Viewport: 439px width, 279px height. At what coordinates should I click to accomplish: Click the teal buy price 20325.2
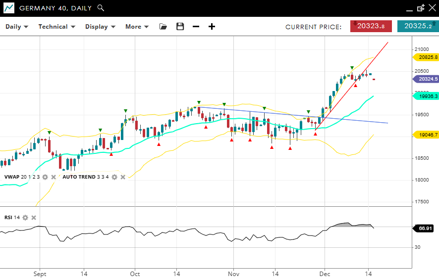[418, 26]
